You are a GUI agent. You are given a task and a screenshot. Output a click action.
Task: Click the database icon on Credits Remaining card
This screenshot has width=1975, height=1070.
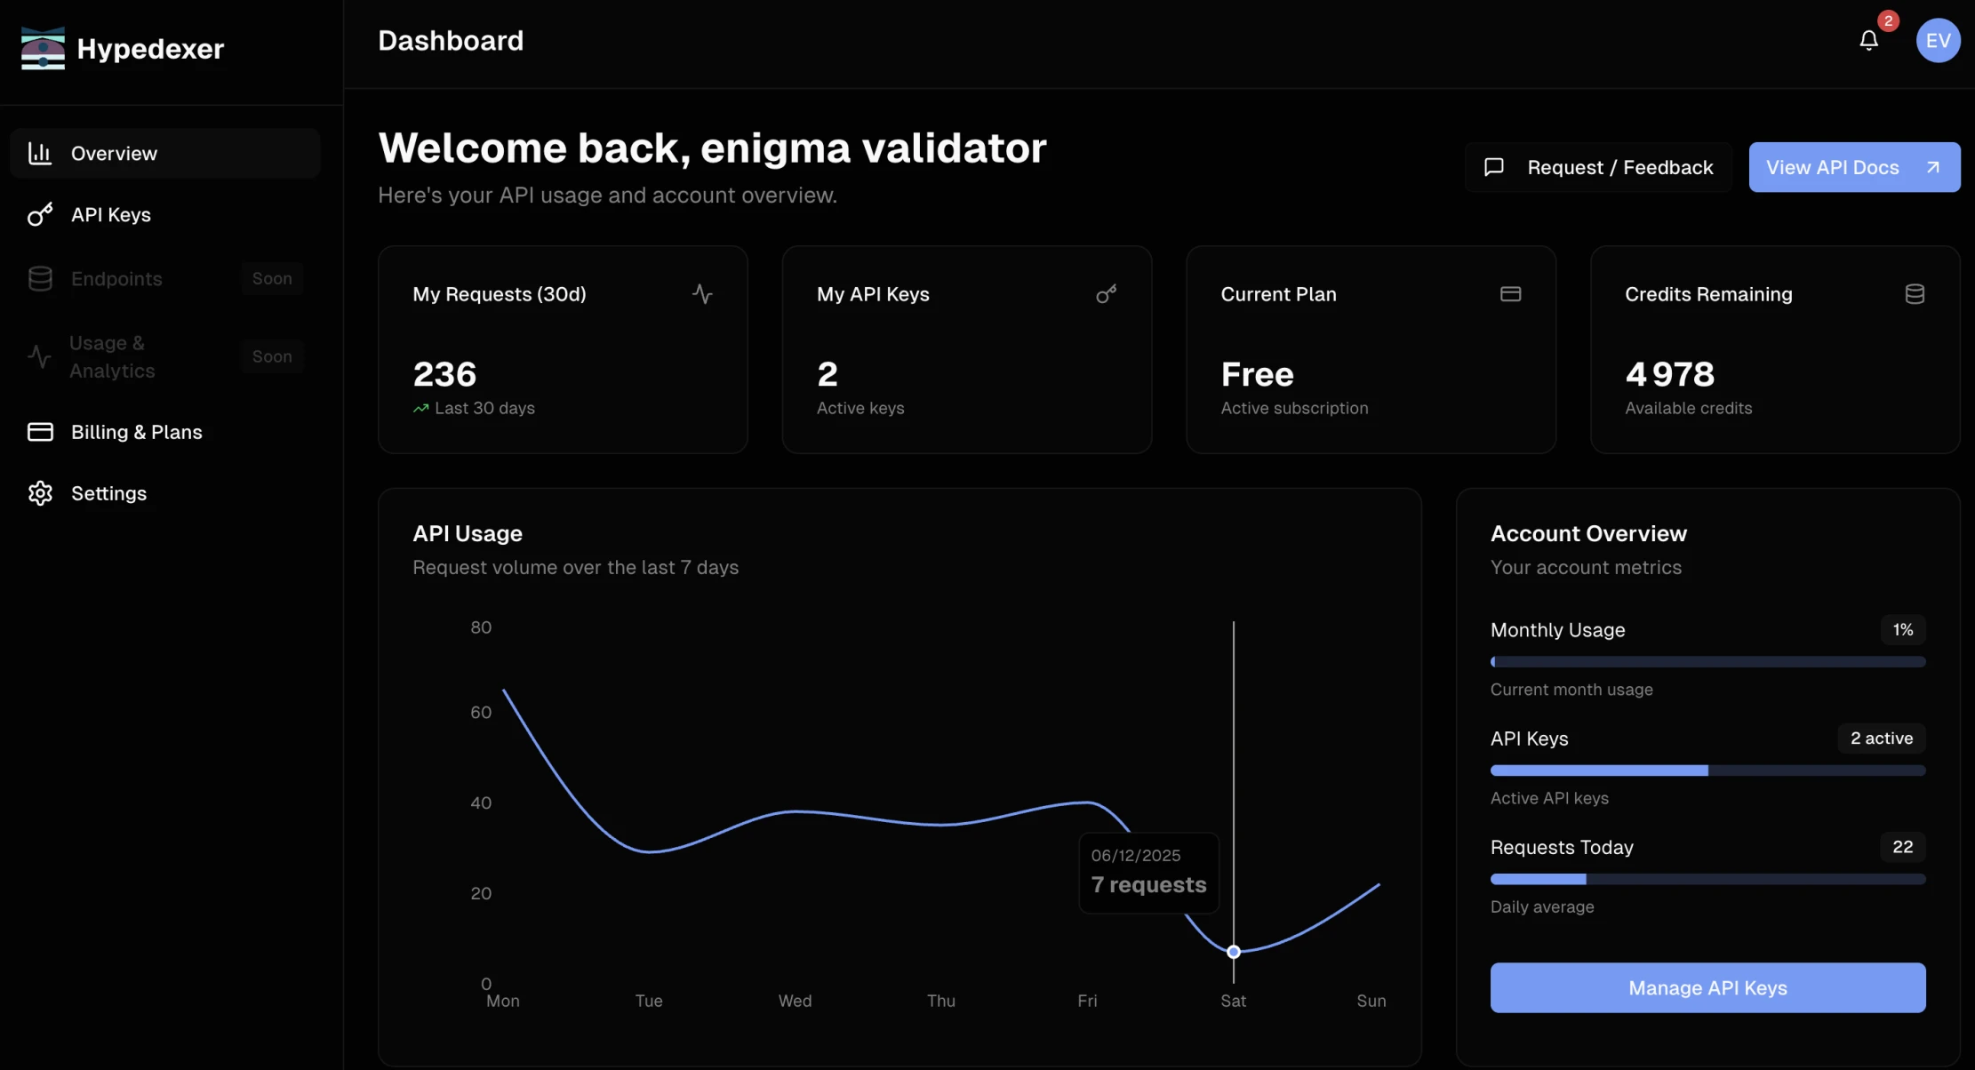[1915, 294]
